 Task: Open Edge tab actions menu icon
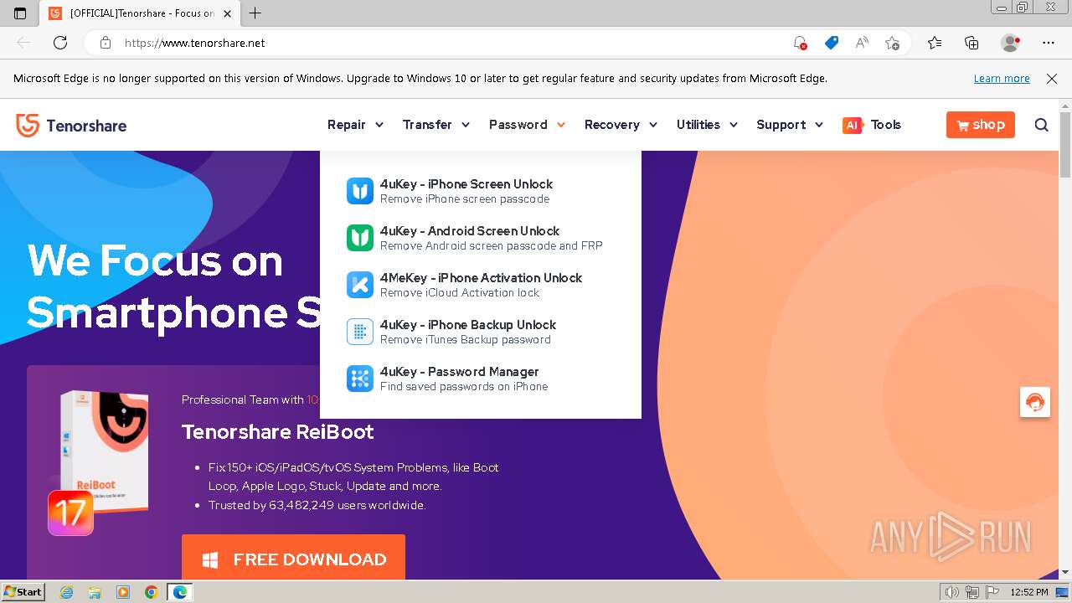20,13
